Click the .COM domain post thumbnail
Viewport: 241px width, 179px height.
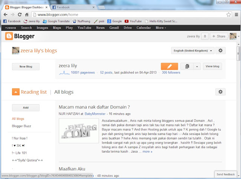(x=79, y=131)
